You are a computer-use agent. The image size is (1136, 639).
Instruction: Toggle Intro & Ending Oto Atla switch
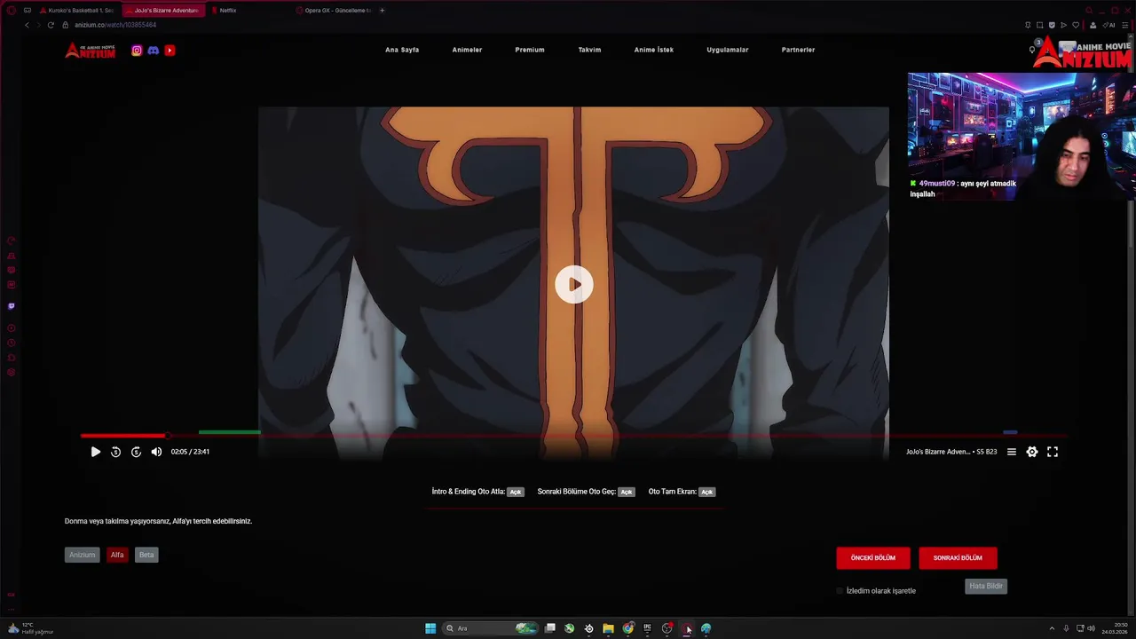click(516, 492)
